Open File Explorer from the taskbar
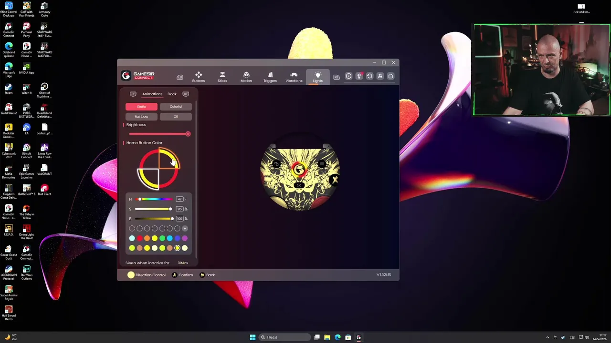 click(327, 337)
